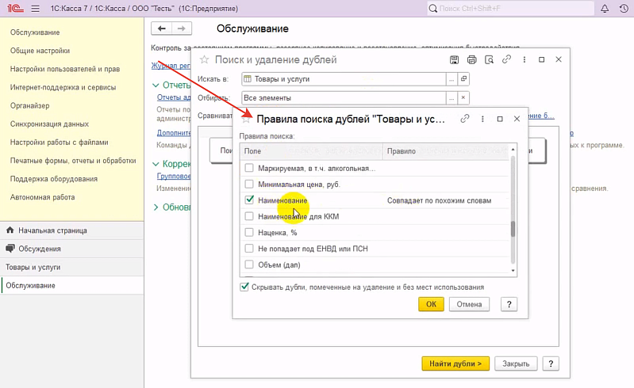Print icon in duplicate search window

tap(471, 59)
